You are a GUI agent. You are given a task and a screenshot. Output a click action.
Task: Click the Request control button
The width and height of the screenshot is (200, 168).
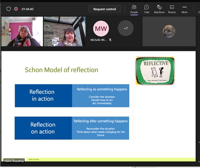[105, 9]
